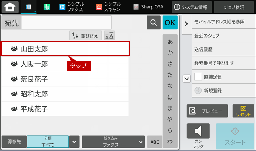Viewport: 256px width, 151px height.
Task: Open the 絞り込み ファクス dropdown
Action: (x=113, y=142)
